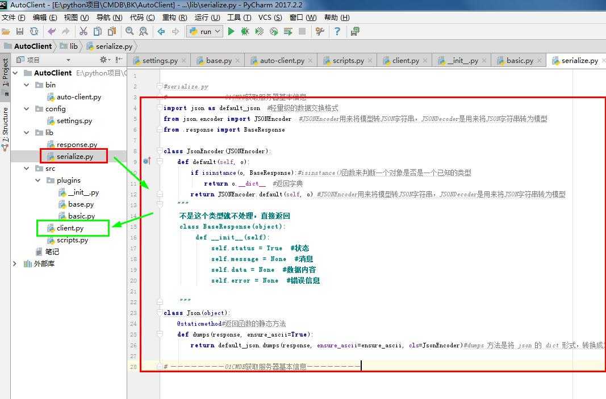This screenshot has height=399, width=606.
Task: Click the Redo toolbar icon
Action: tap(66, 32)
